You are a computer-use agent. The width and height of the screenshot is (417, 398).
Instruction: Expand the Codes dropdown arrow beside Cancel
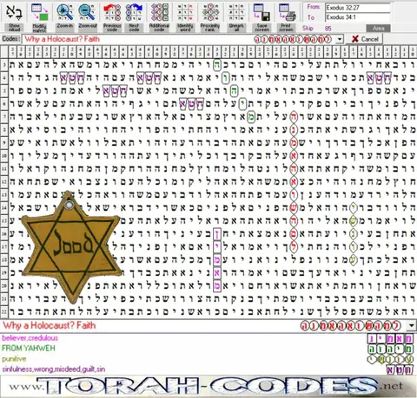tap(340, 39)
